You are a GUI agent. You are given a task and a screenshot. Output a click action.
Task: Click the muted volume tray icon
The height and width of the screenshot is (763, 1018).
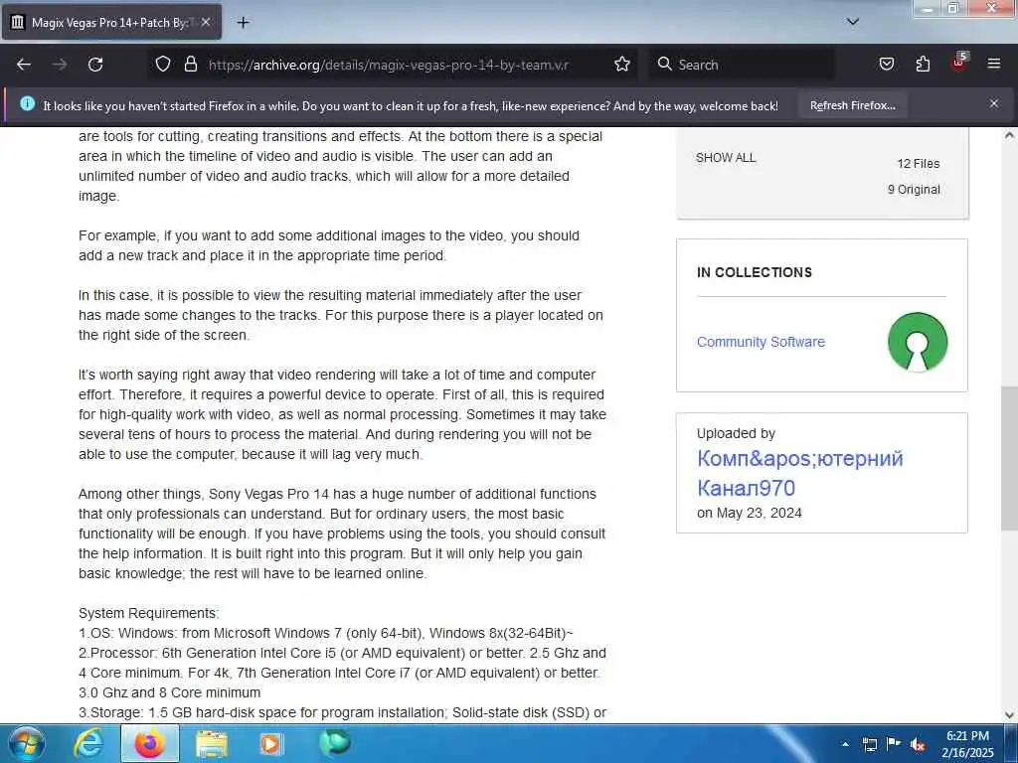918,745
